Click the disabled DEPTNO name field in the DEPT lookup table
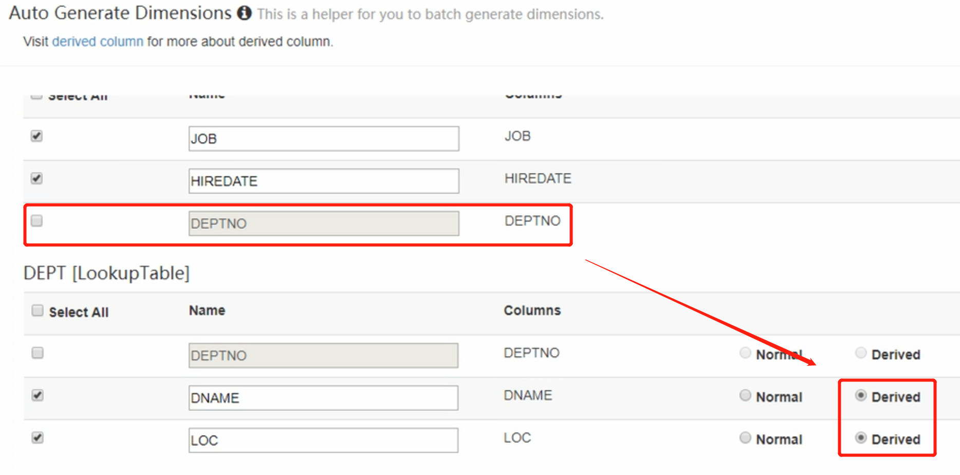Screen dimensions: 960x475 point(323,356)
